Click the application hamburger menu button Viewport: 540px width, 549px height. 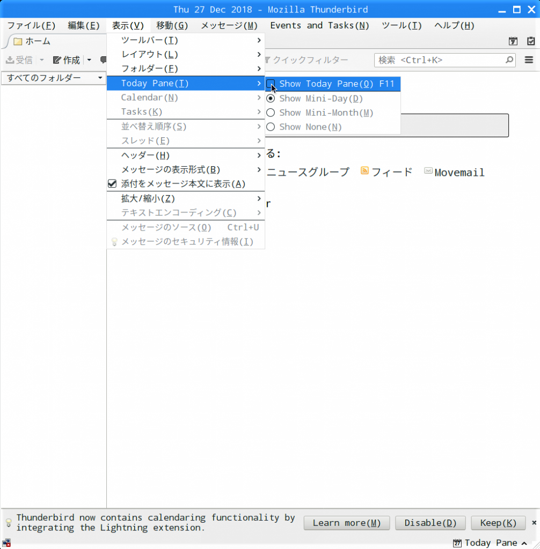pyautogui.click(x=529, y=60)
